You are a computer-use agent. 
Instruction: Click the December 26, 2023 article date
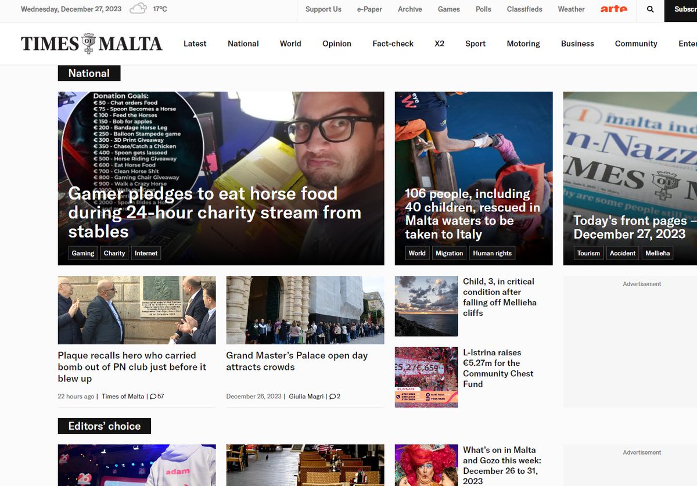point(254,397)
